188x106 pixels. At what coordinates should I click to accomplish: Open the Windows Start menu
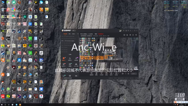click(x=2, y=105)
